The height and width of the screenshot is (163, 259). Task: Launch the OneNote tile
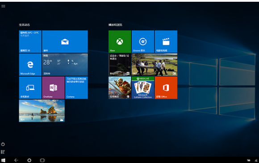click(53, 88)
